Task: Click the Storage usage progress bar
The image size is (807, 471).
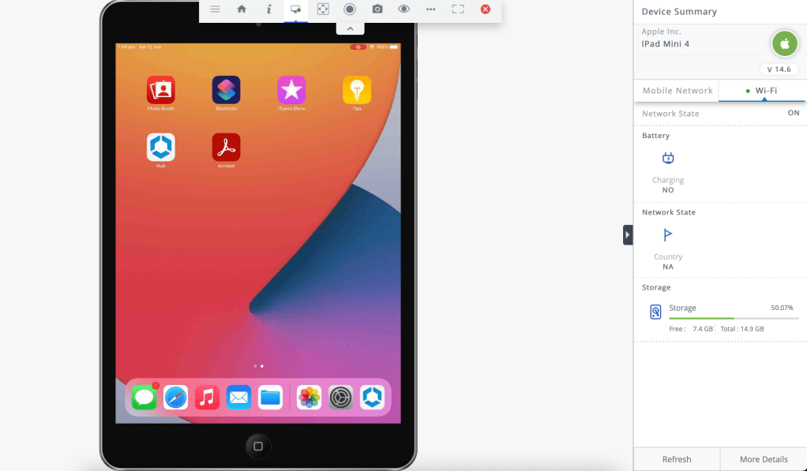Action: pyautogui.click(x=734, y=318)
